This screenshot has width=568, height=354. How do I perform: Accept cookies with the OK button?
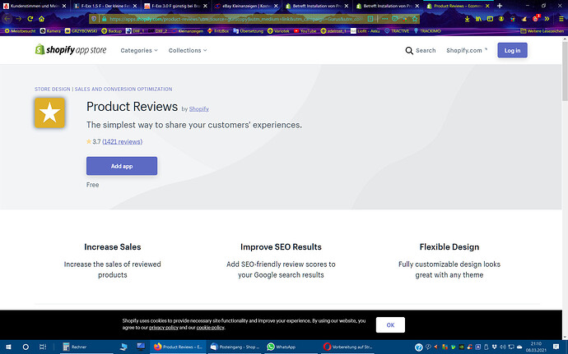tap(390, 324)
